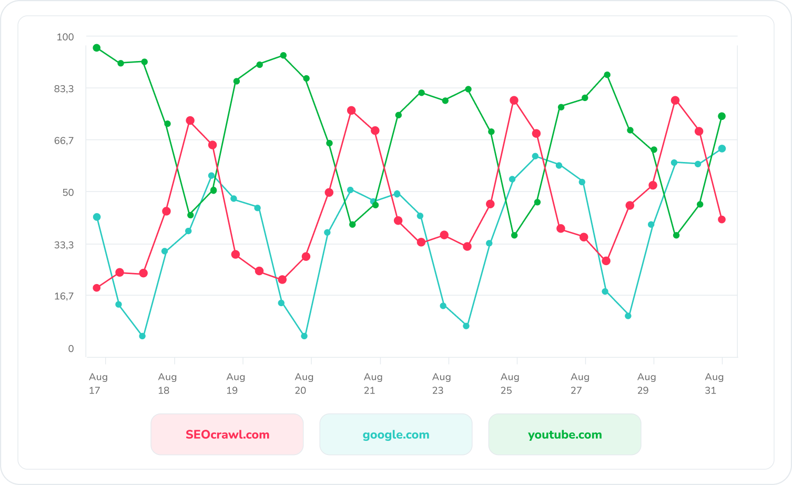Select the Aug 29 axis label
Image resolution: width=792 pixels, height=485 pixels.
(646, 383)
